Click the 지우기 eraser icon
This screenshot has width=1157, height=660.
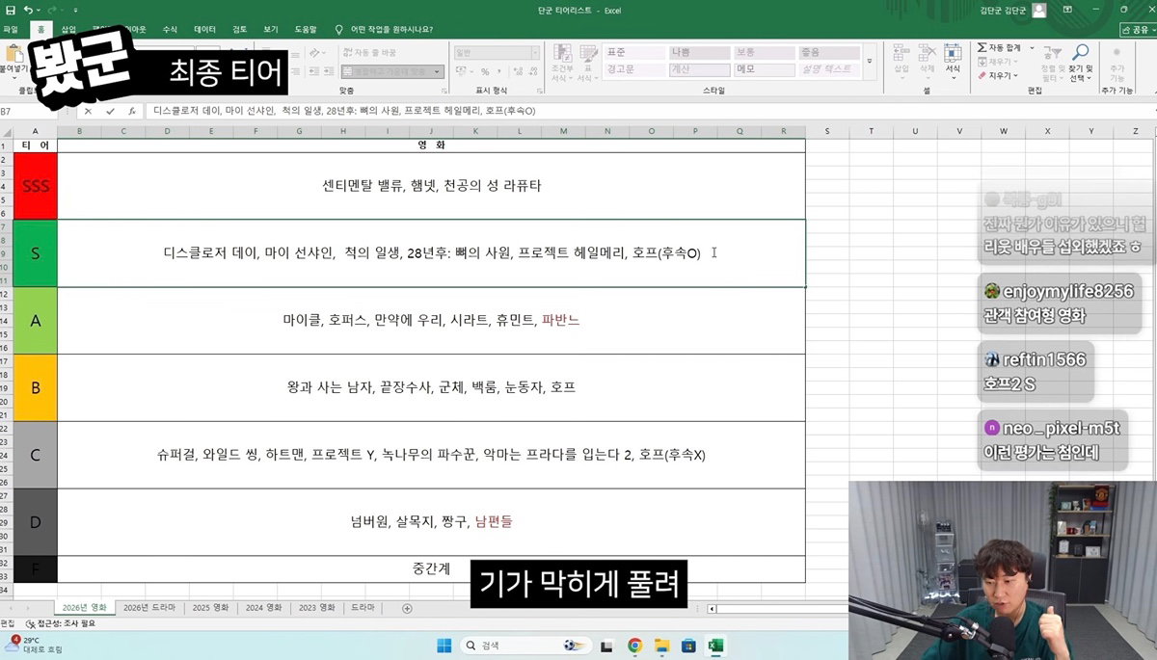(981, 75)
